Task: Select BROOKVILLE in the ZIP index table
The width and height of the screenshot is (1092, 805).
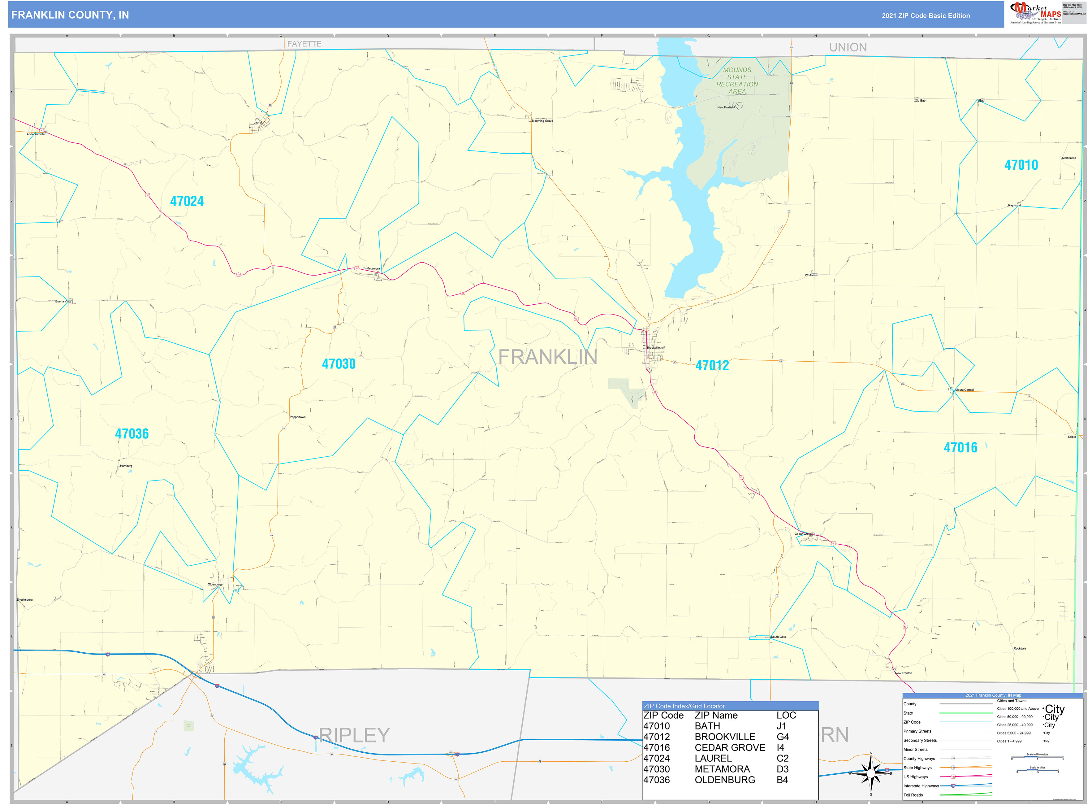Action: coord(725,737)
